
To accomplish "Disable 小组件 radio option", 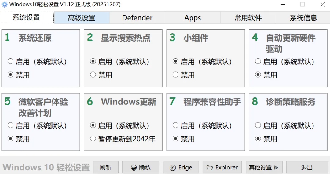I will coord(176,75).
